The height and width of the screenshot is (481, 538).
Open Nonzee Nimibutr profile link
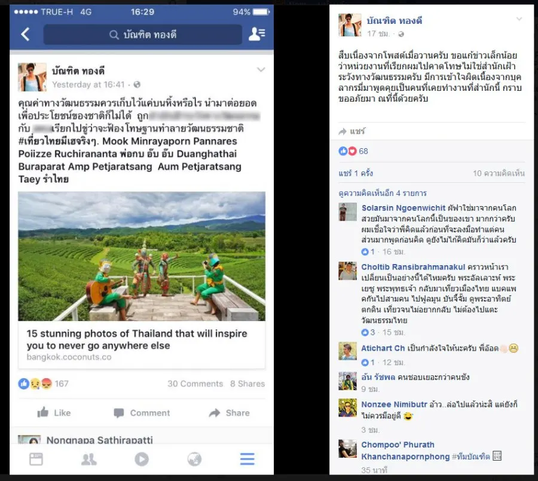point(394,405)
